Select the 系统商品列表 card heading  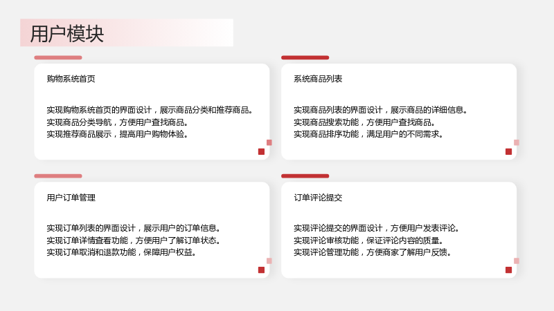pos(318,79)
